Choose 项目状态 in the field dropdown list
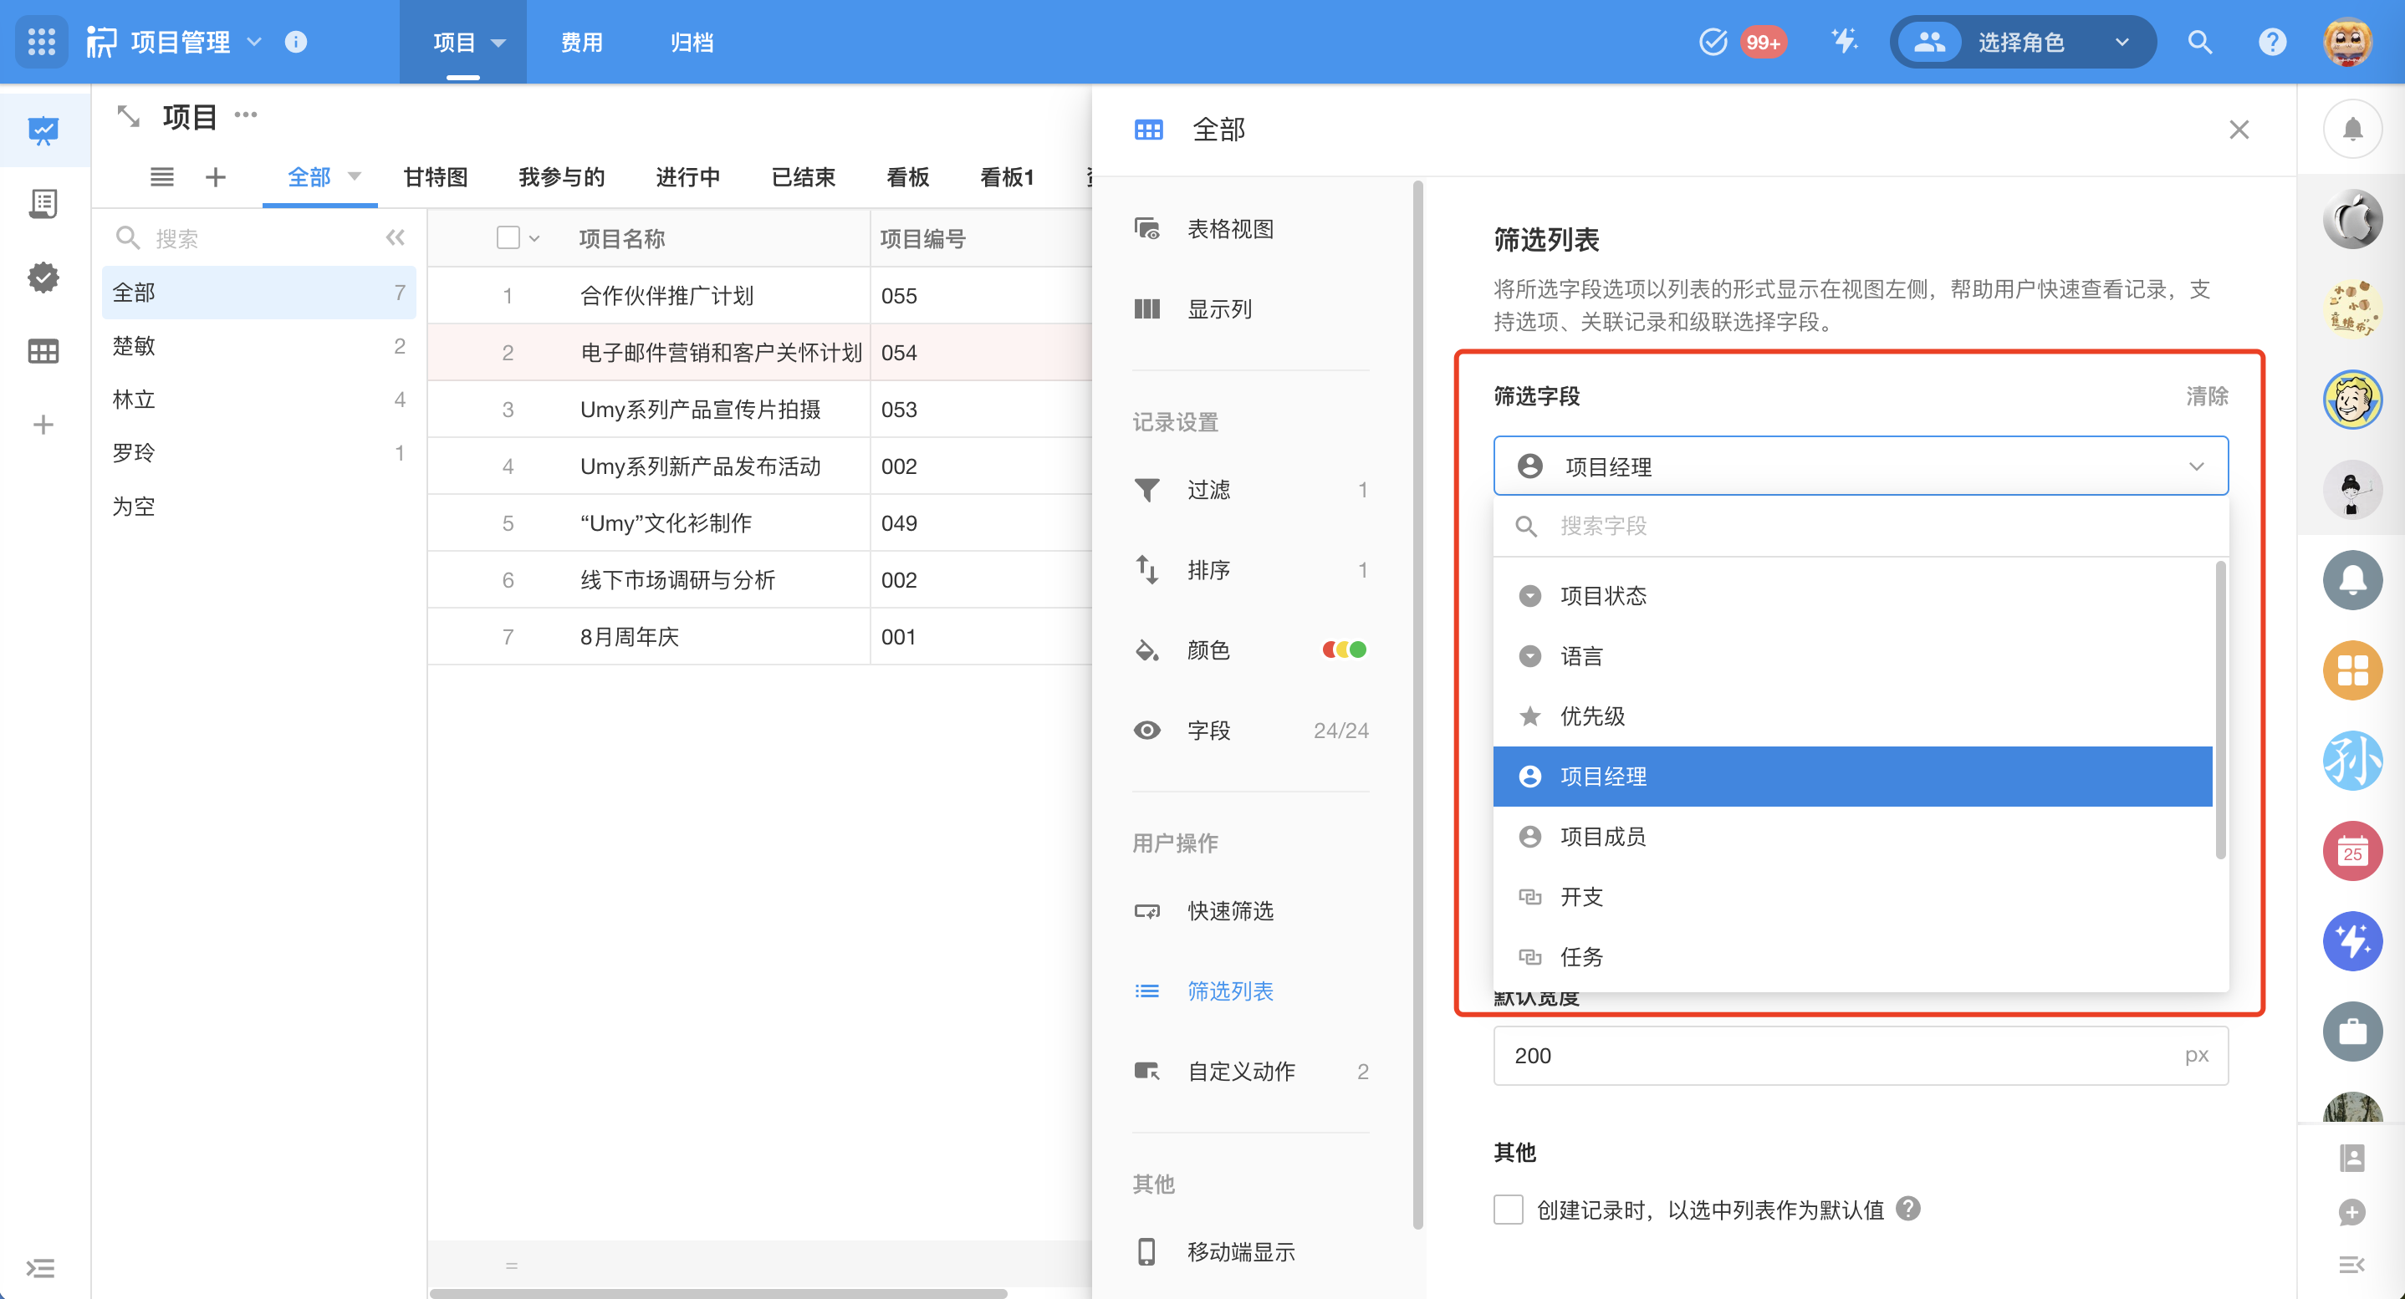The width and height of the screenshot is (2405, 1299). click(1853, 595)
